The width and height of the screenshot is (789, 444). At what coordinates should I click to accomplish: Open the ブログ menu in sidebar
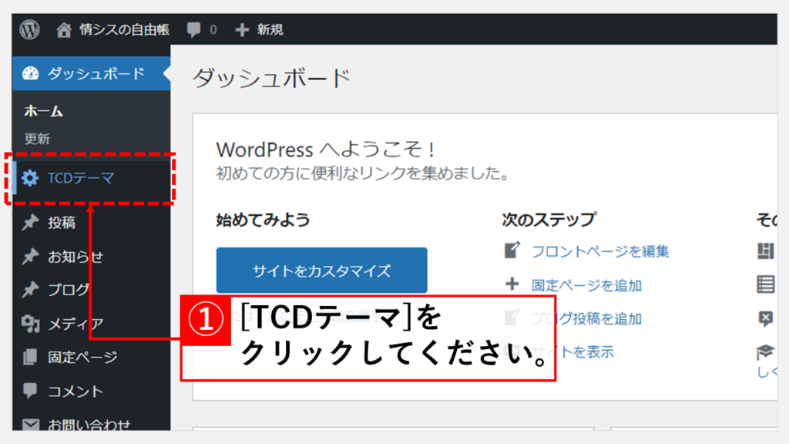[x=69, y=291]
